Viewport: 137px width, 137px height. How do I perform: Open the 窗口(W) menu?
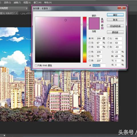point(37,3)
